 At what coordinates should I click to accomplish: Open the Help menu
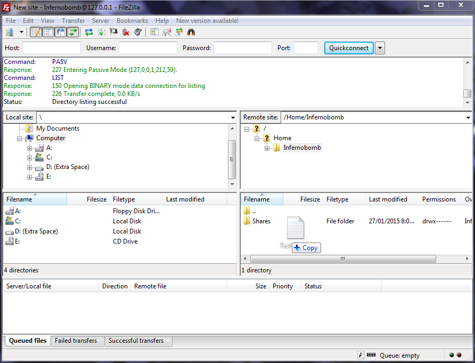click(x=162, y=21)
